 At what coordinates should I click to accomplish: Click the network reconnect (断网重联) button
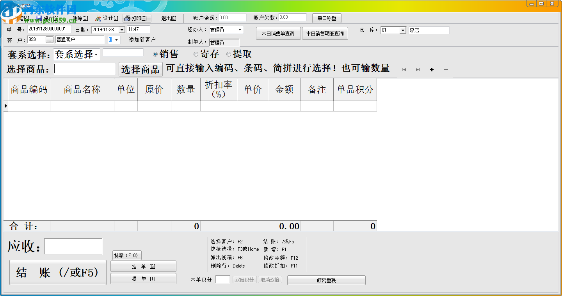pos(326,280)
